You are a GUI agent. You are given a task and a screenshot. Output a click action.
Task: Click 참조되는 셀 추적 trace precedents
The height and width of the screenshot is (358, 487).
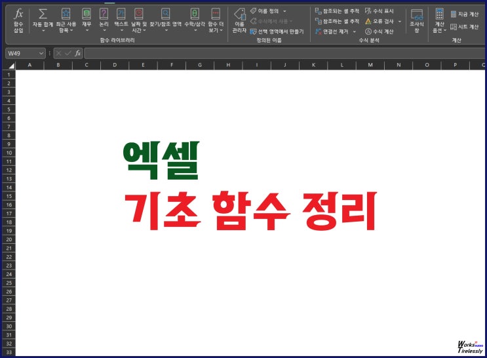337,11
